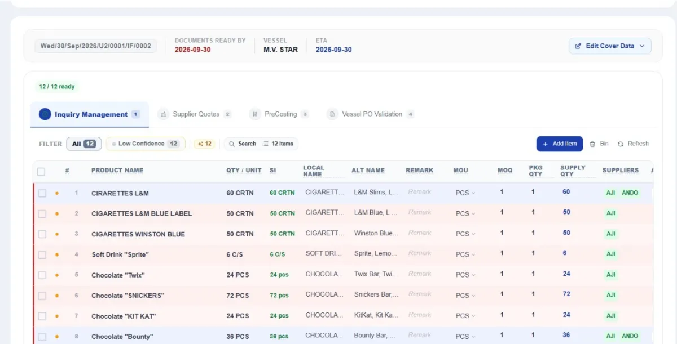677x344 pixels.
Task: Click the PreCosting tab icon
Action: (255, 114)
